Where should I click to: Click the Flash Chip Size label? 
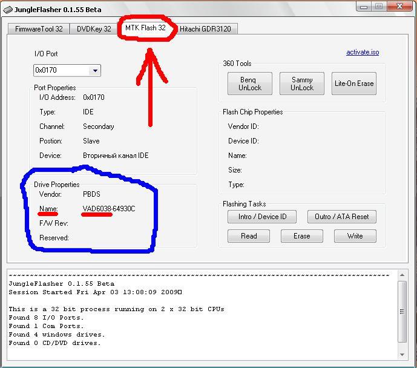click(235, 170)
